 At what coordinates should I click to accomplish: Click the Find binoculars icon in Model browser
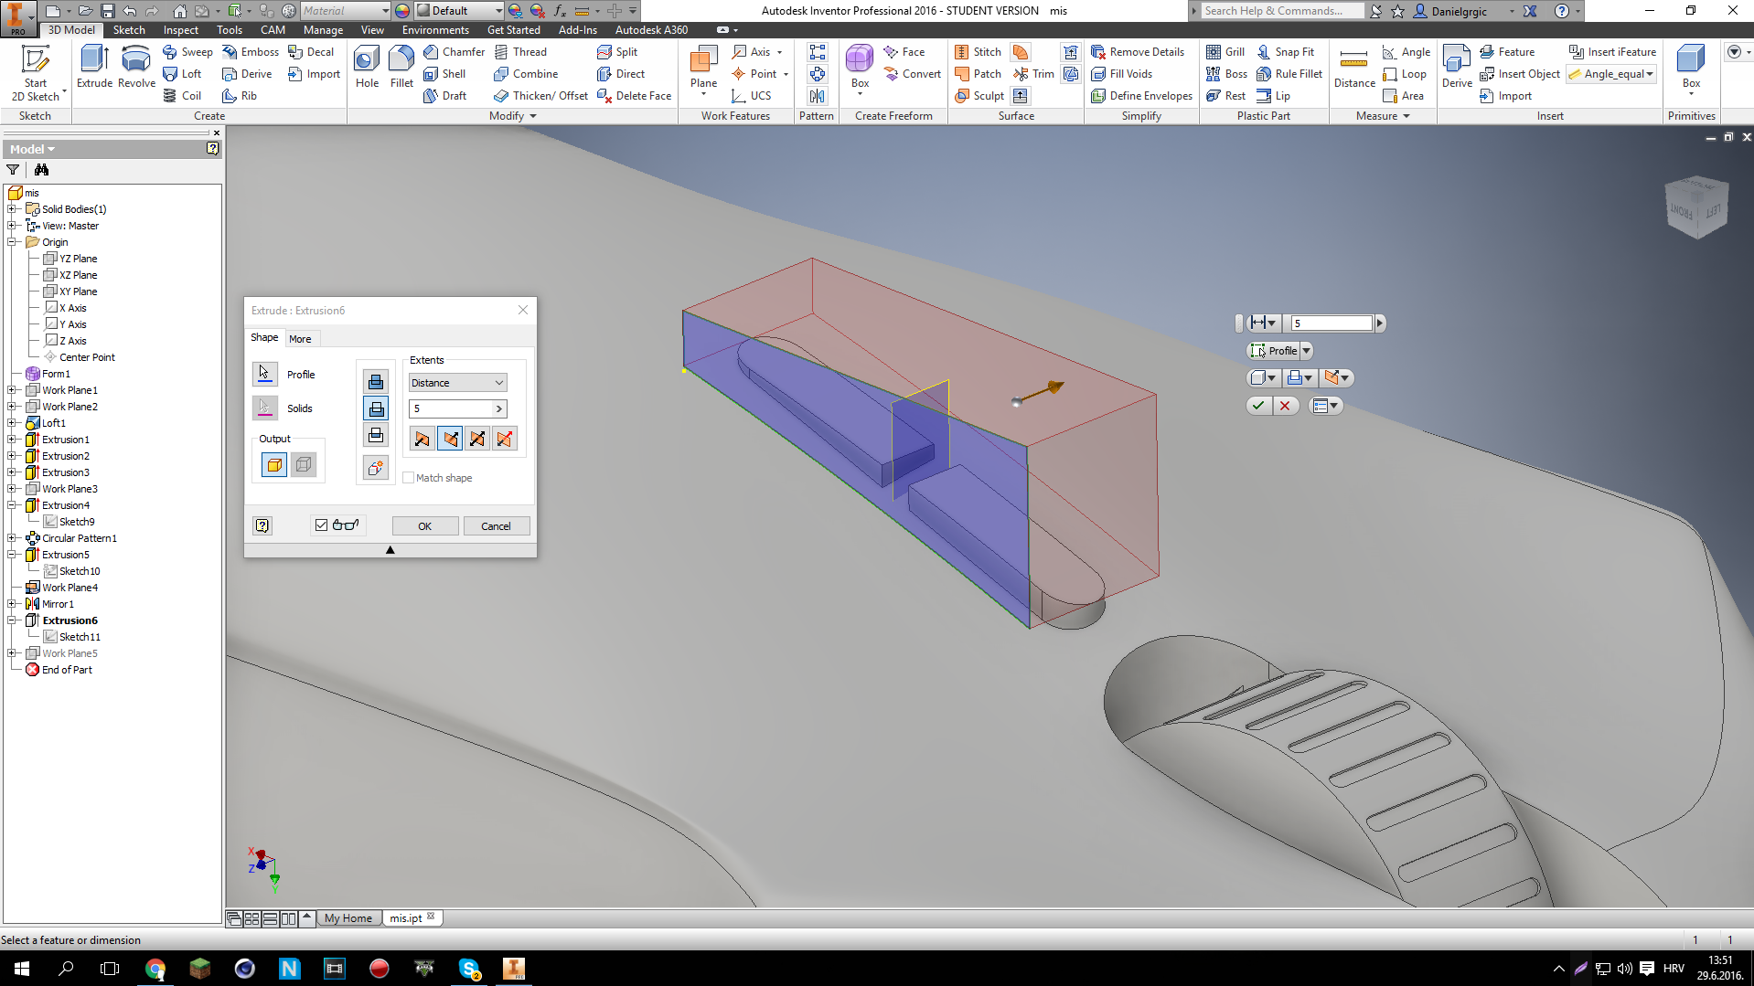(x=41, y=170)
